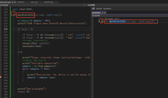Switch to the slaveInfo.cpp tab
The height and width of the screenshot is (98, 168).
5,2
